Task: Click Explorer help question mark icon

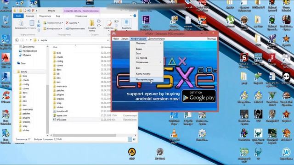Action: pos(135,16)
